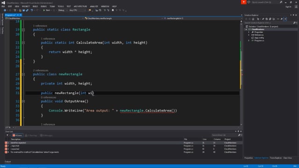Viewport: 299px width, 168px height.
Task: Select the Program.cs editor tab
Action: [10, 15]
